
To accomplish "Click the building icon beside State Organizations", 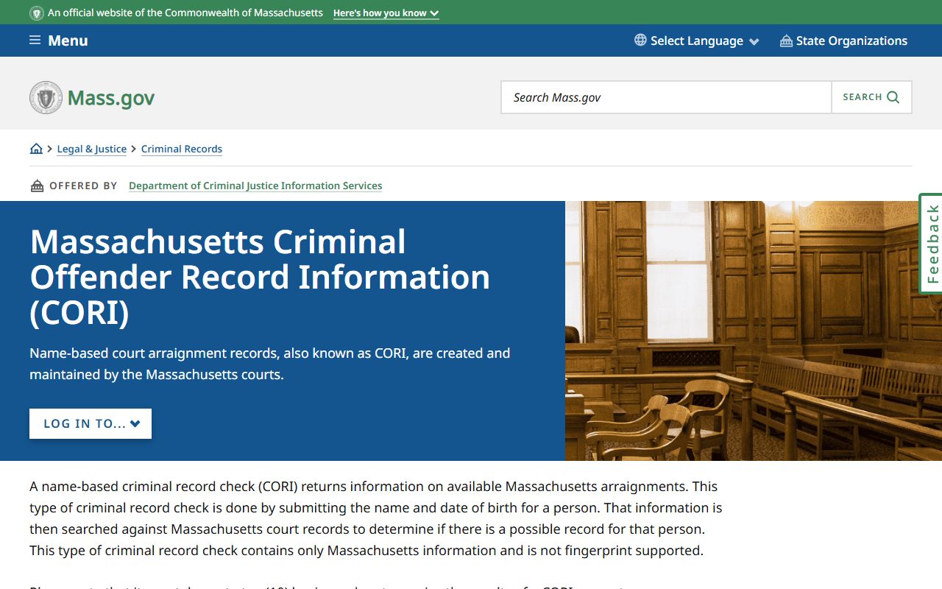I will 786,40.
